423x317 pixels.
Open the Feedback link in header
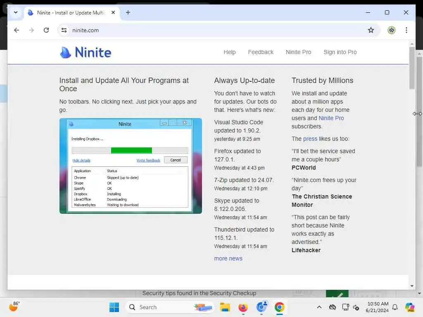pyautogui.click(x=261, y=52)
